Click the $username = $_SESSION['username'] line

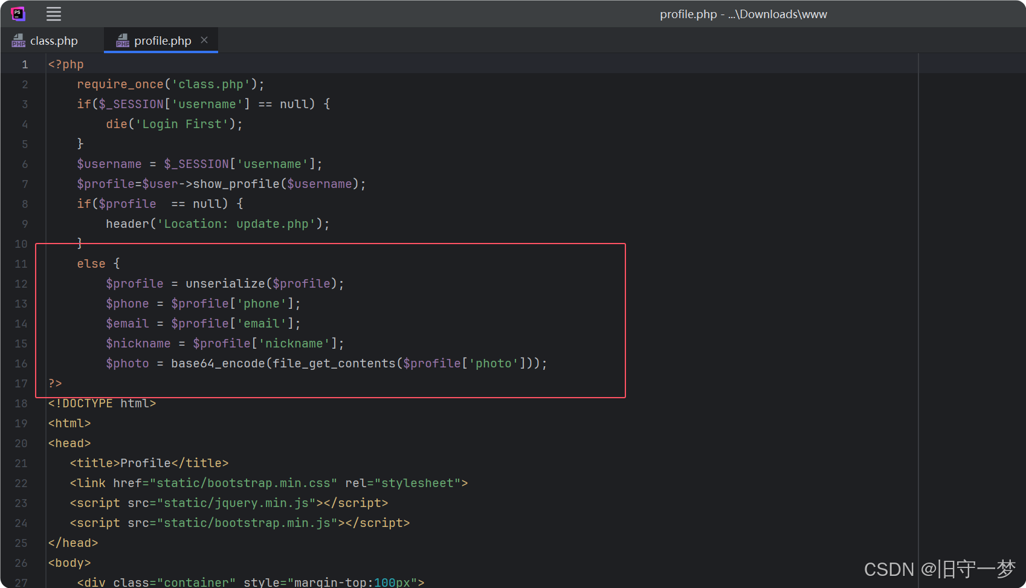[x=199, y=164]
